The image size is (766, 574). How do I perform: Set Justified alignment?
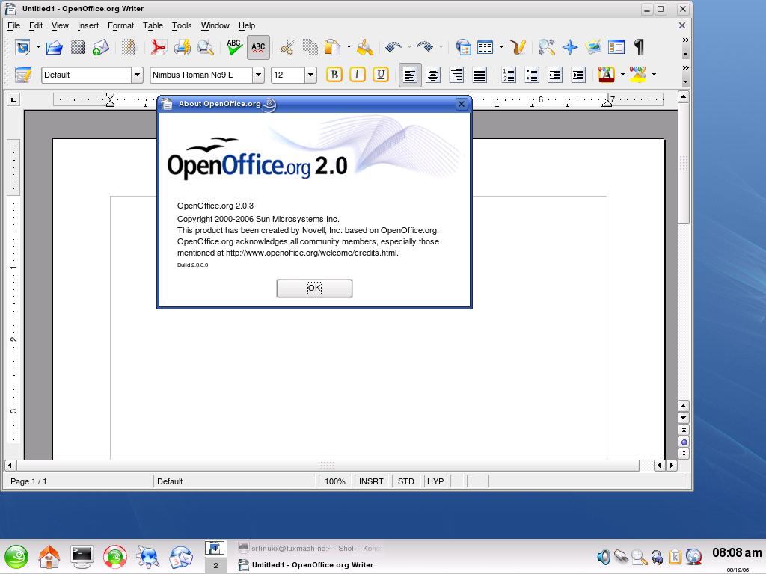[x=479, y=75]
